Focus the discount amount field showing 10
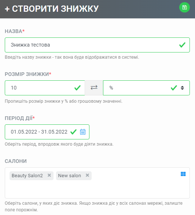195x215 pixels. (45, 88)
